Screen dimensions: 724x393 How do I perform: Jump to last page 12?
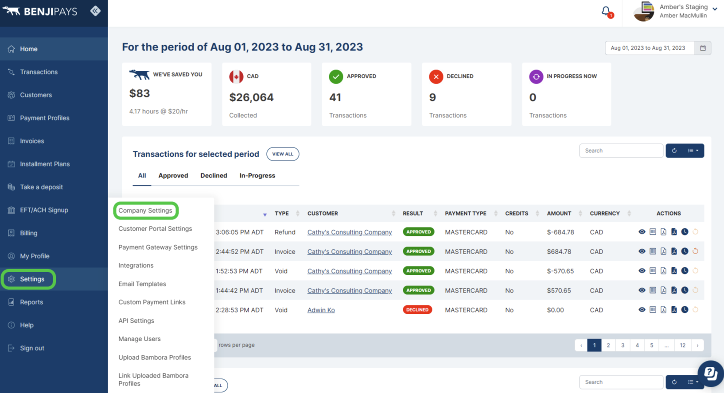tap(682, 345)
